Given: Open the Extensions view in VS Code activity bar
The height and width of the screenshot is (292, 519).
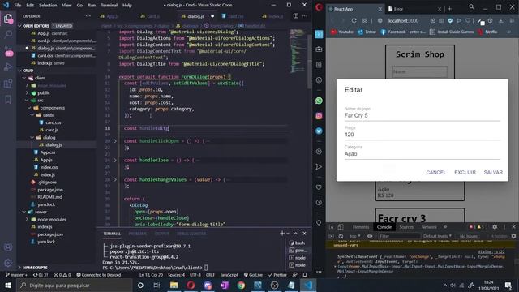Looking at the screenshot, I should tap(8, 84).
